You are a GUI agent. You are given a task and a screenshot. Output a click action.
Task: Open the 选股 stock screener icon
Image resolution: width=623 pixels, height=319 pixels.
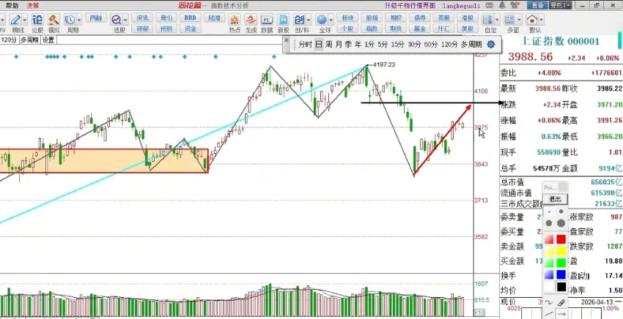coord(116,20)
